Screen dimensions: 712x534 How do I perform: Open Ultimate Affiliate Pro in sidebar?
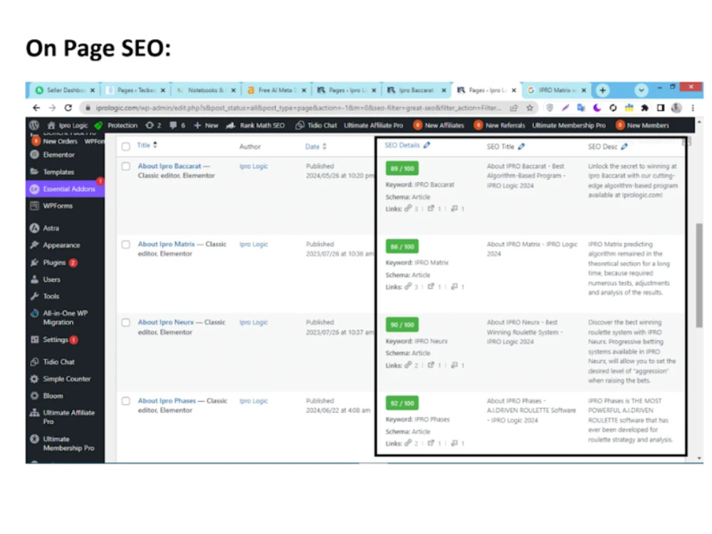(68, 417)
